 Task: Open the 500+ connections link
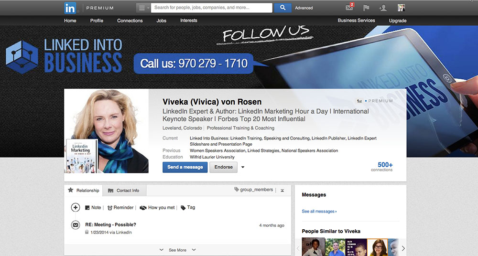click(x=381, y=167)
